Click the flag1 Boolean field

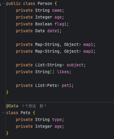(60, 24)
